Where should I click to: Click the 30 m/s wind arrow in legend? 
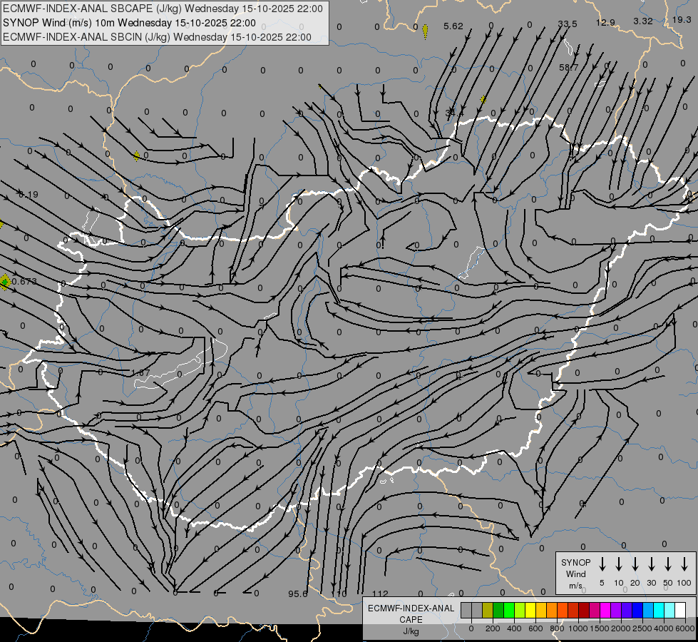tap(651, 564)
